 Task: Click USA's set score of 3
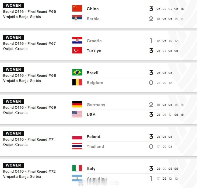151,115
